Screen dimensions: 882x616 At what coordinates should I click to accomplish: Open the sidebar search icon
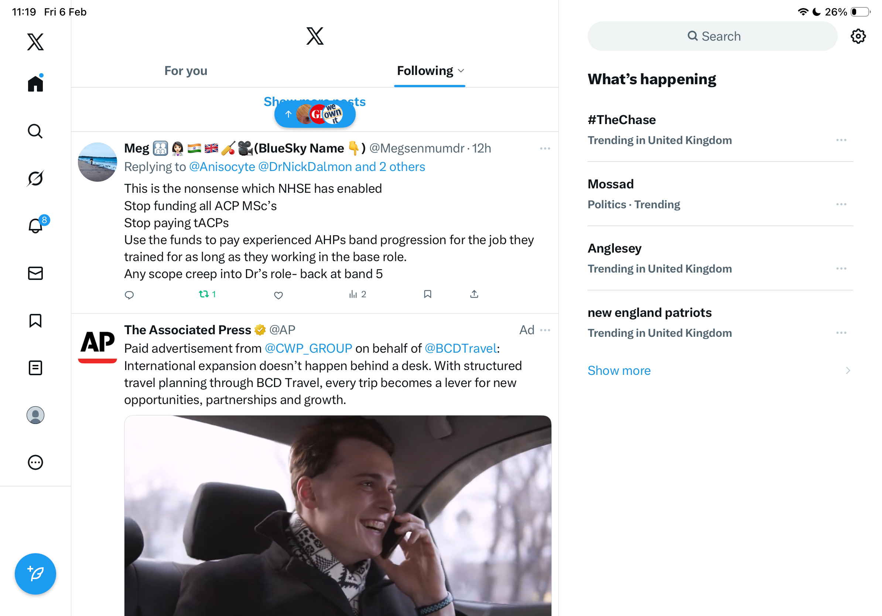35,131
